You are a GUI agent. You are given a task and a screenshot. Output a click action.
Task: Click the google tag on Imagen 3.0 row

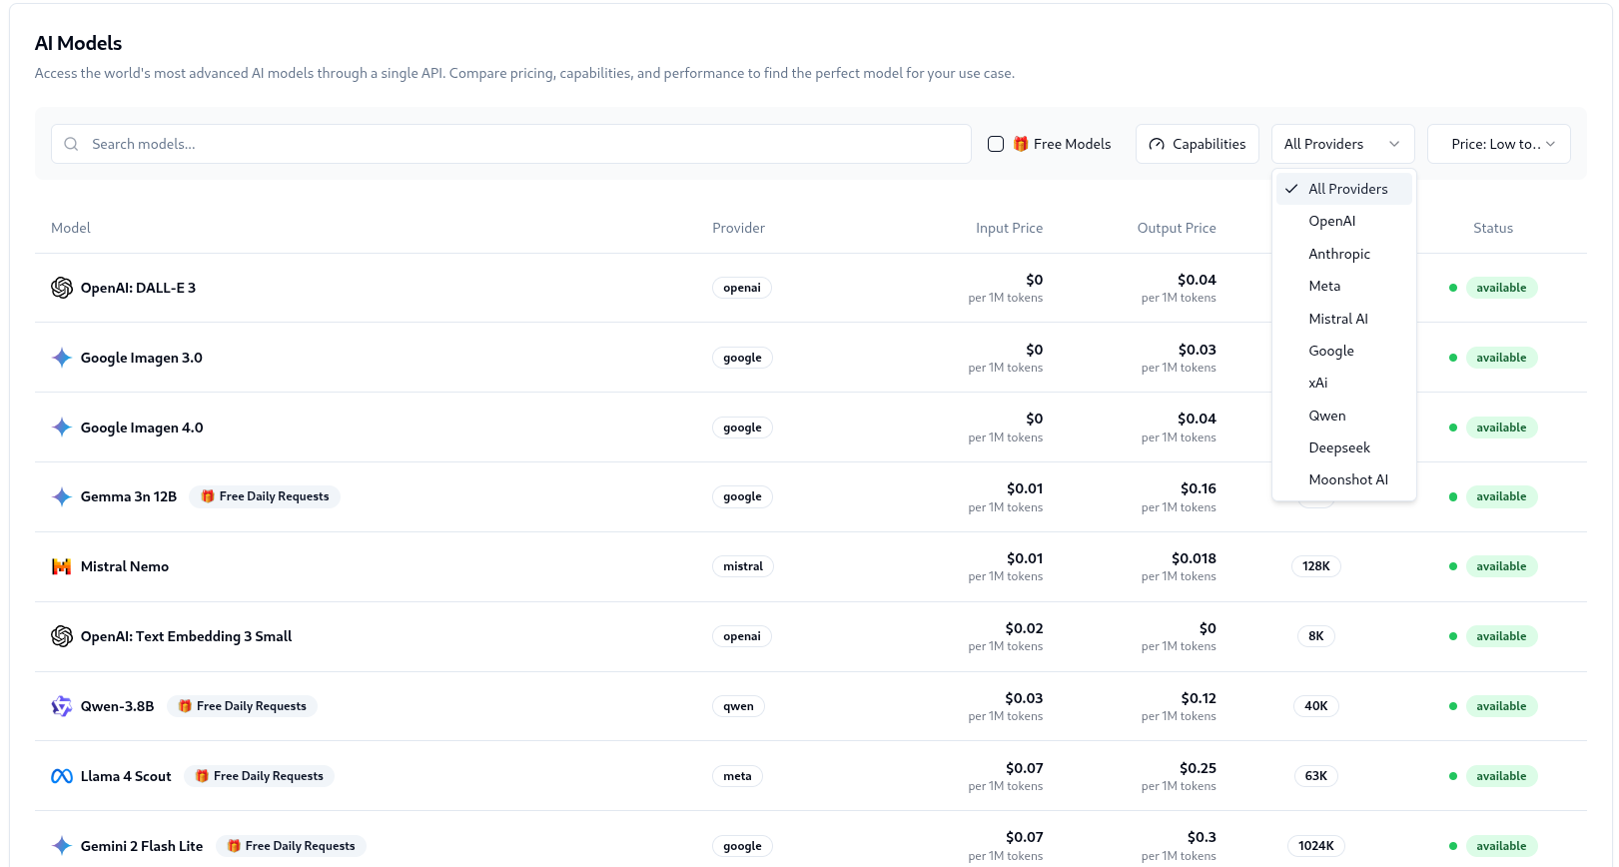click(x=742, y=358)
